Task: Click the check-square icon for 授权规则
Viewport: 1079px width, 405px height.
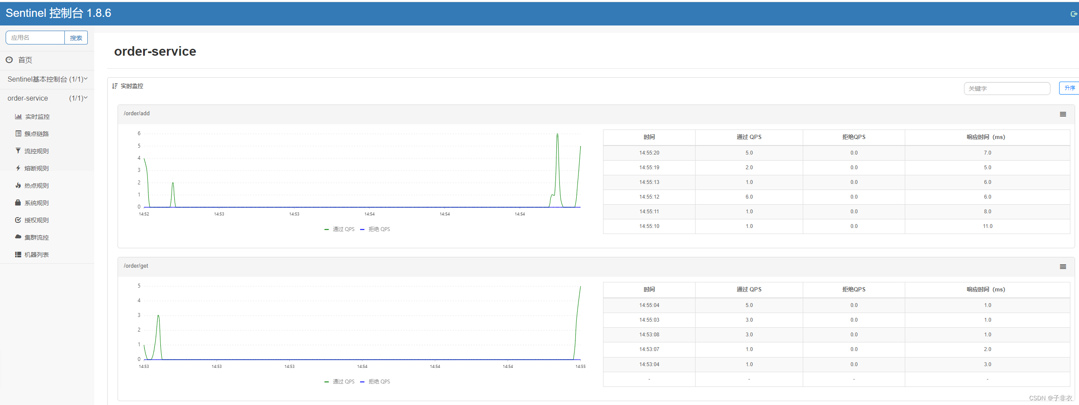Action: (18, 220)
